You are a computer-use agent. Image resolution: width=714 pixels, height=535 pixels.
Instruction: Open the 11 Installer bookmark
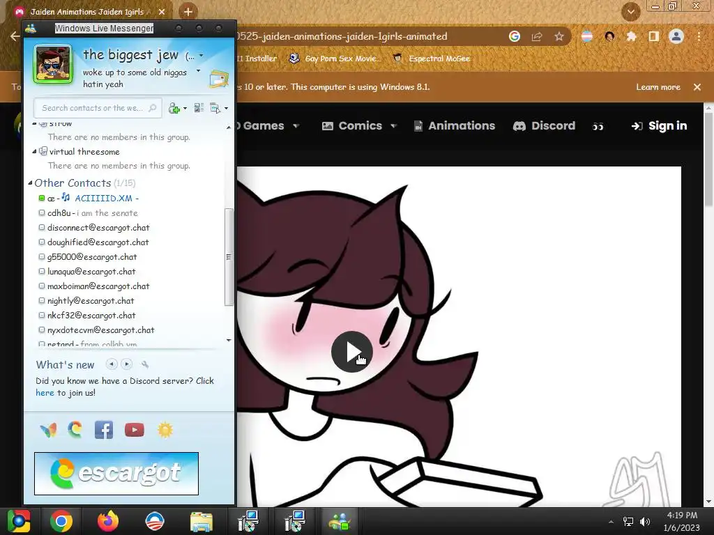pyautogui.click(x=257, y=59)
